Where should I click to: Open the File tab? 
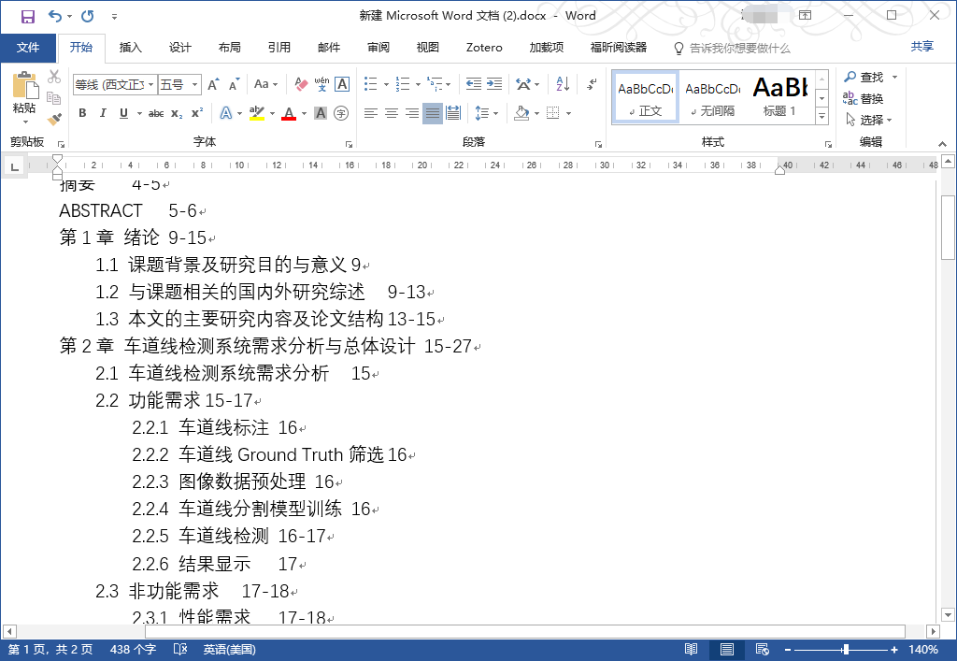coord(28,48)
